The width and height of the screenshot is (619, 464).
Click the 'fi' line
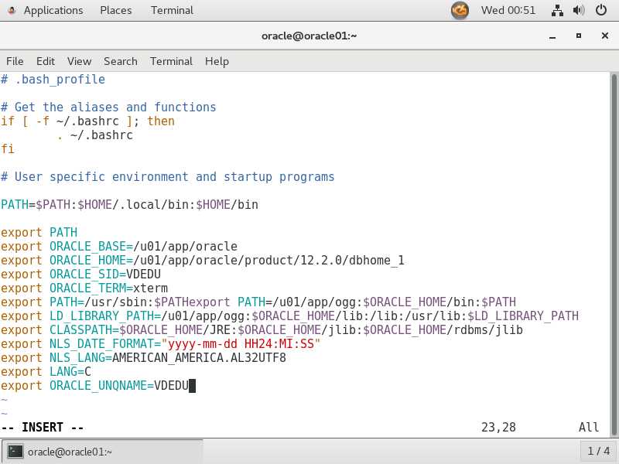pos(8,148)
